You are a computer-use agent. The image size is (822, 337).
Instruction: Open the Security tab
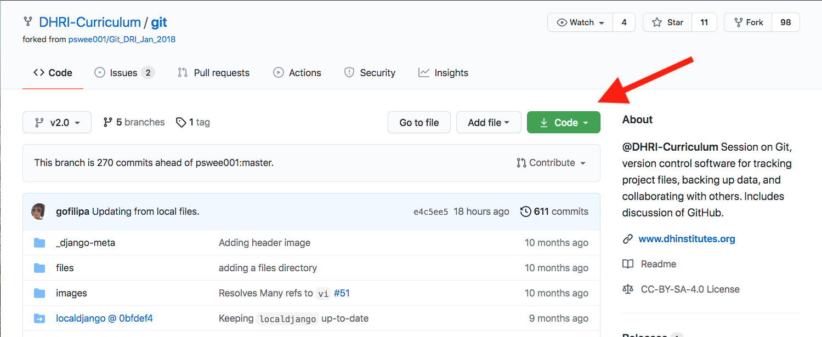(x=370, y=73)
